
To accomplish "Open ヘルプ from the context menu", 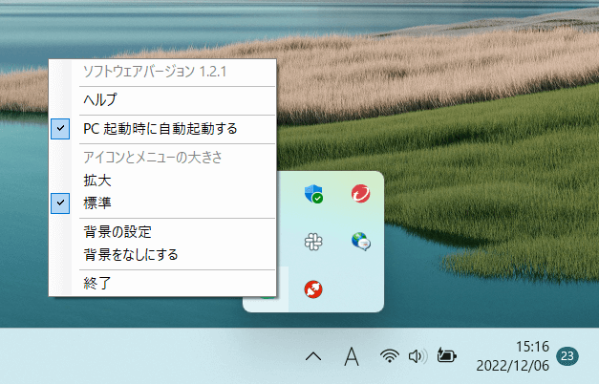I will coord(162,100).
